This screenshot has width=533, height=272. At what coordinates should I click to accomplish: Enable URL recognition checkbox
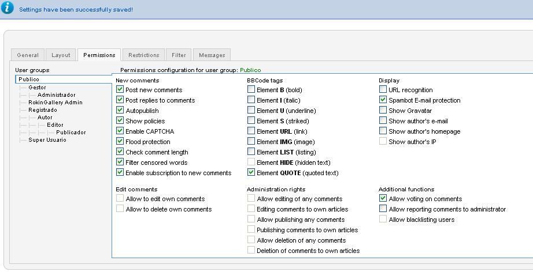tap(383, 89)
